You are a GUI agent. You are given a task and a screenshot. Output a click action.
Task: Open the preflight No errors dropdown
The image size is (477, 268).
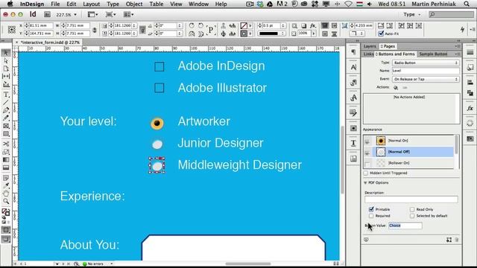(112, 264)
